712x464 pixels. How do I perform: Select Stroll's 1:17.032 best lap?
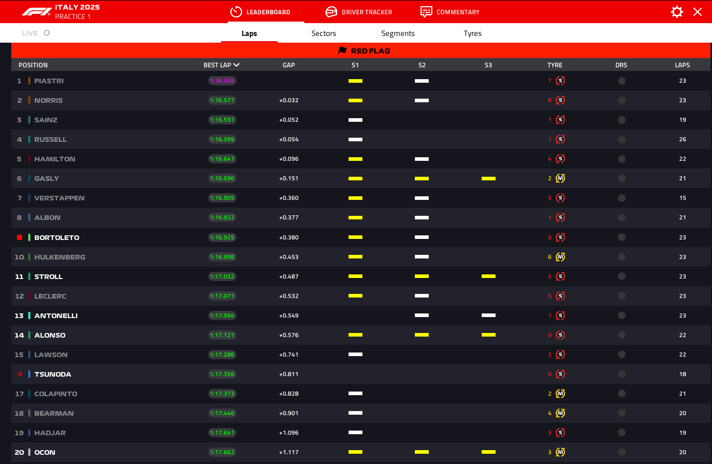[x=222, y=276]
